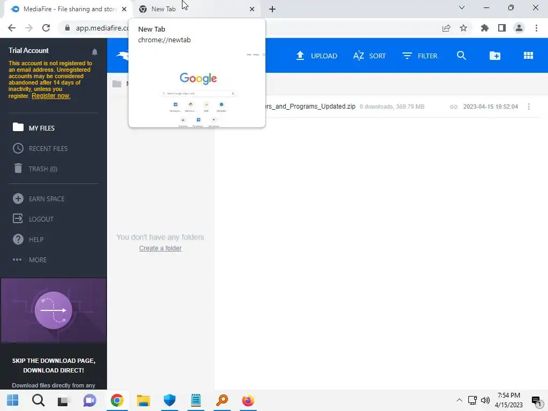
Task: Open Recent Files in the sidebar
Action: tap(40, 149)
